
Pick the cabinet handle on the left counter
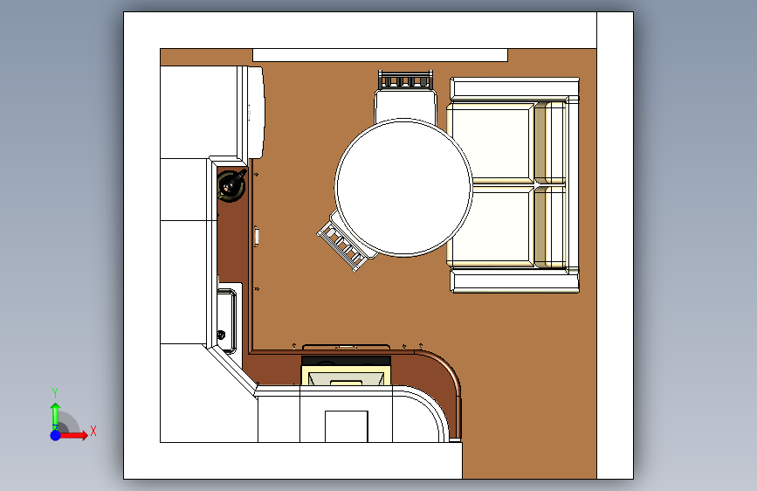[x=257, y=236]
